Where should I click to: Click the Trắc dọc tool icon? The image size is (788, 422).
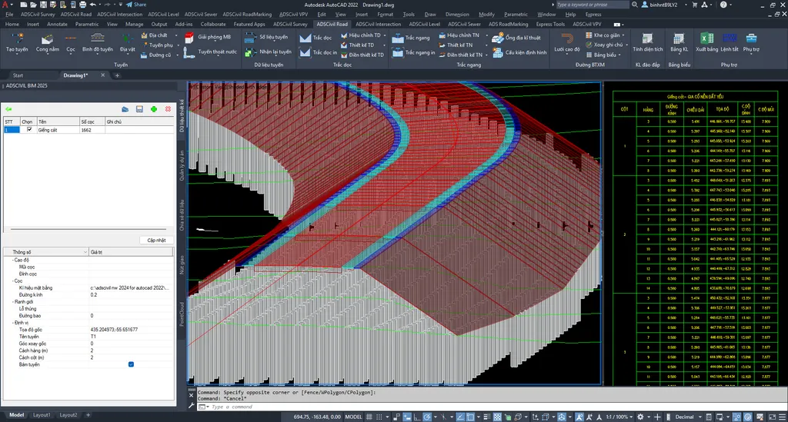(x=305, y=38)
